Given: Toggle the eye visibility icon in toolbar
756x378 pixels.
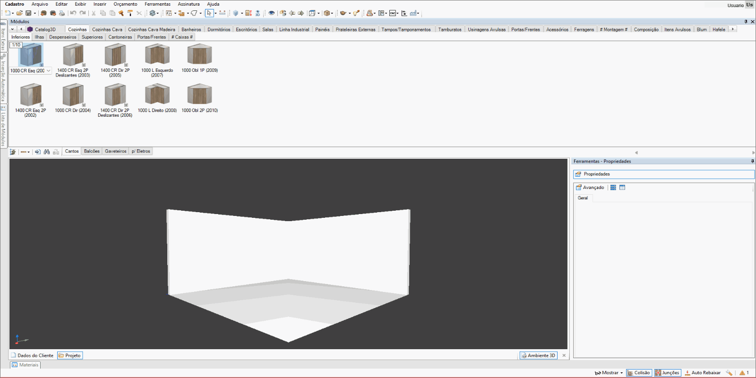Looking at the screenshot, I should pos(271,13).
